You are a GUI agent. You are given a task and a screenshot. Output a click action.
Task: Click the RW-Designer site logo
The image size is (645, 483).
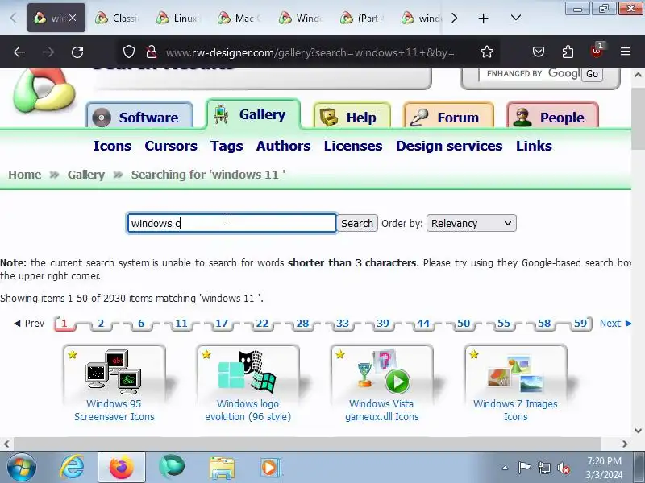coord(44,91)
